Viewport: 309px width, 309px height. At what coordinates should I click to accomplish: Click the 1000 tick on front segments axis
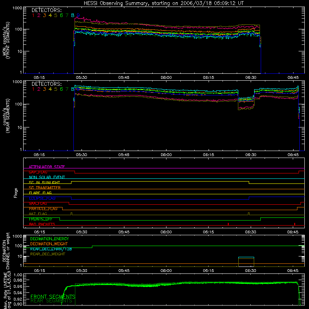pos(17,8)
